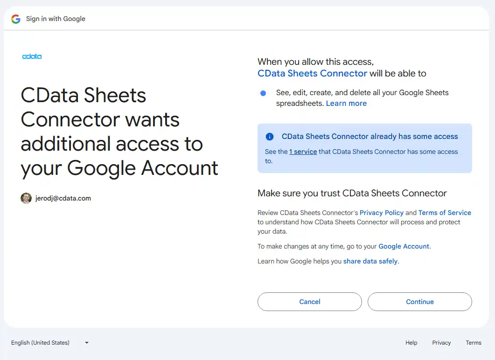Open the Learn more link

pos(346,104)
